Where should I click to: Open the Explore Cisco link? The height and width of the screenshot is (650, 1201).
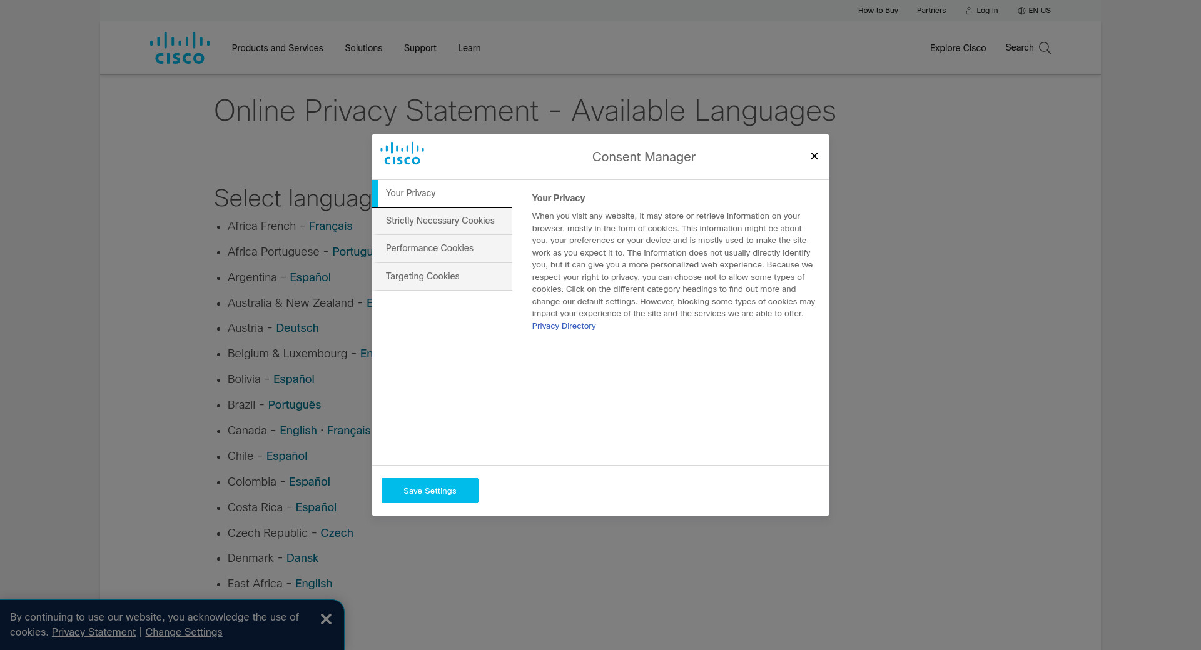[958, 48]
